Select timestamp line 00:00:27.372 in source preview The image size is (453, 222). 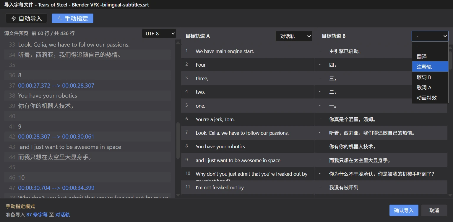pyautogui.click(x=56, y=85)
